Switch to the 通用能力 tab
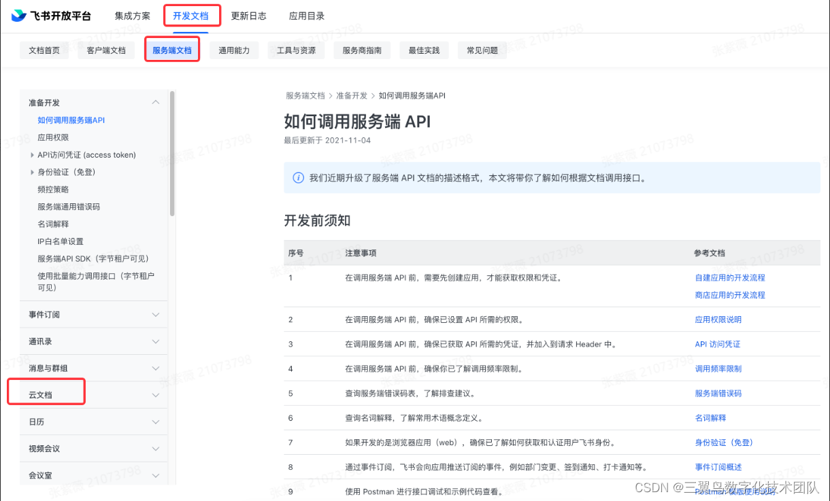The width and height of the screenshot is (830, 501). click(234, 50)
